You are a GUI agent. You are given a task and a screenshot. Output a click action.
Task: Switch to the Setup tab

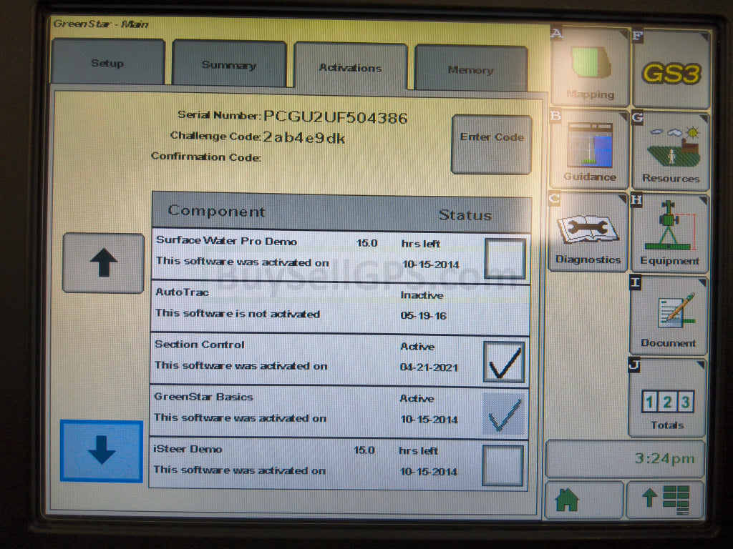(x=108, y=63)
